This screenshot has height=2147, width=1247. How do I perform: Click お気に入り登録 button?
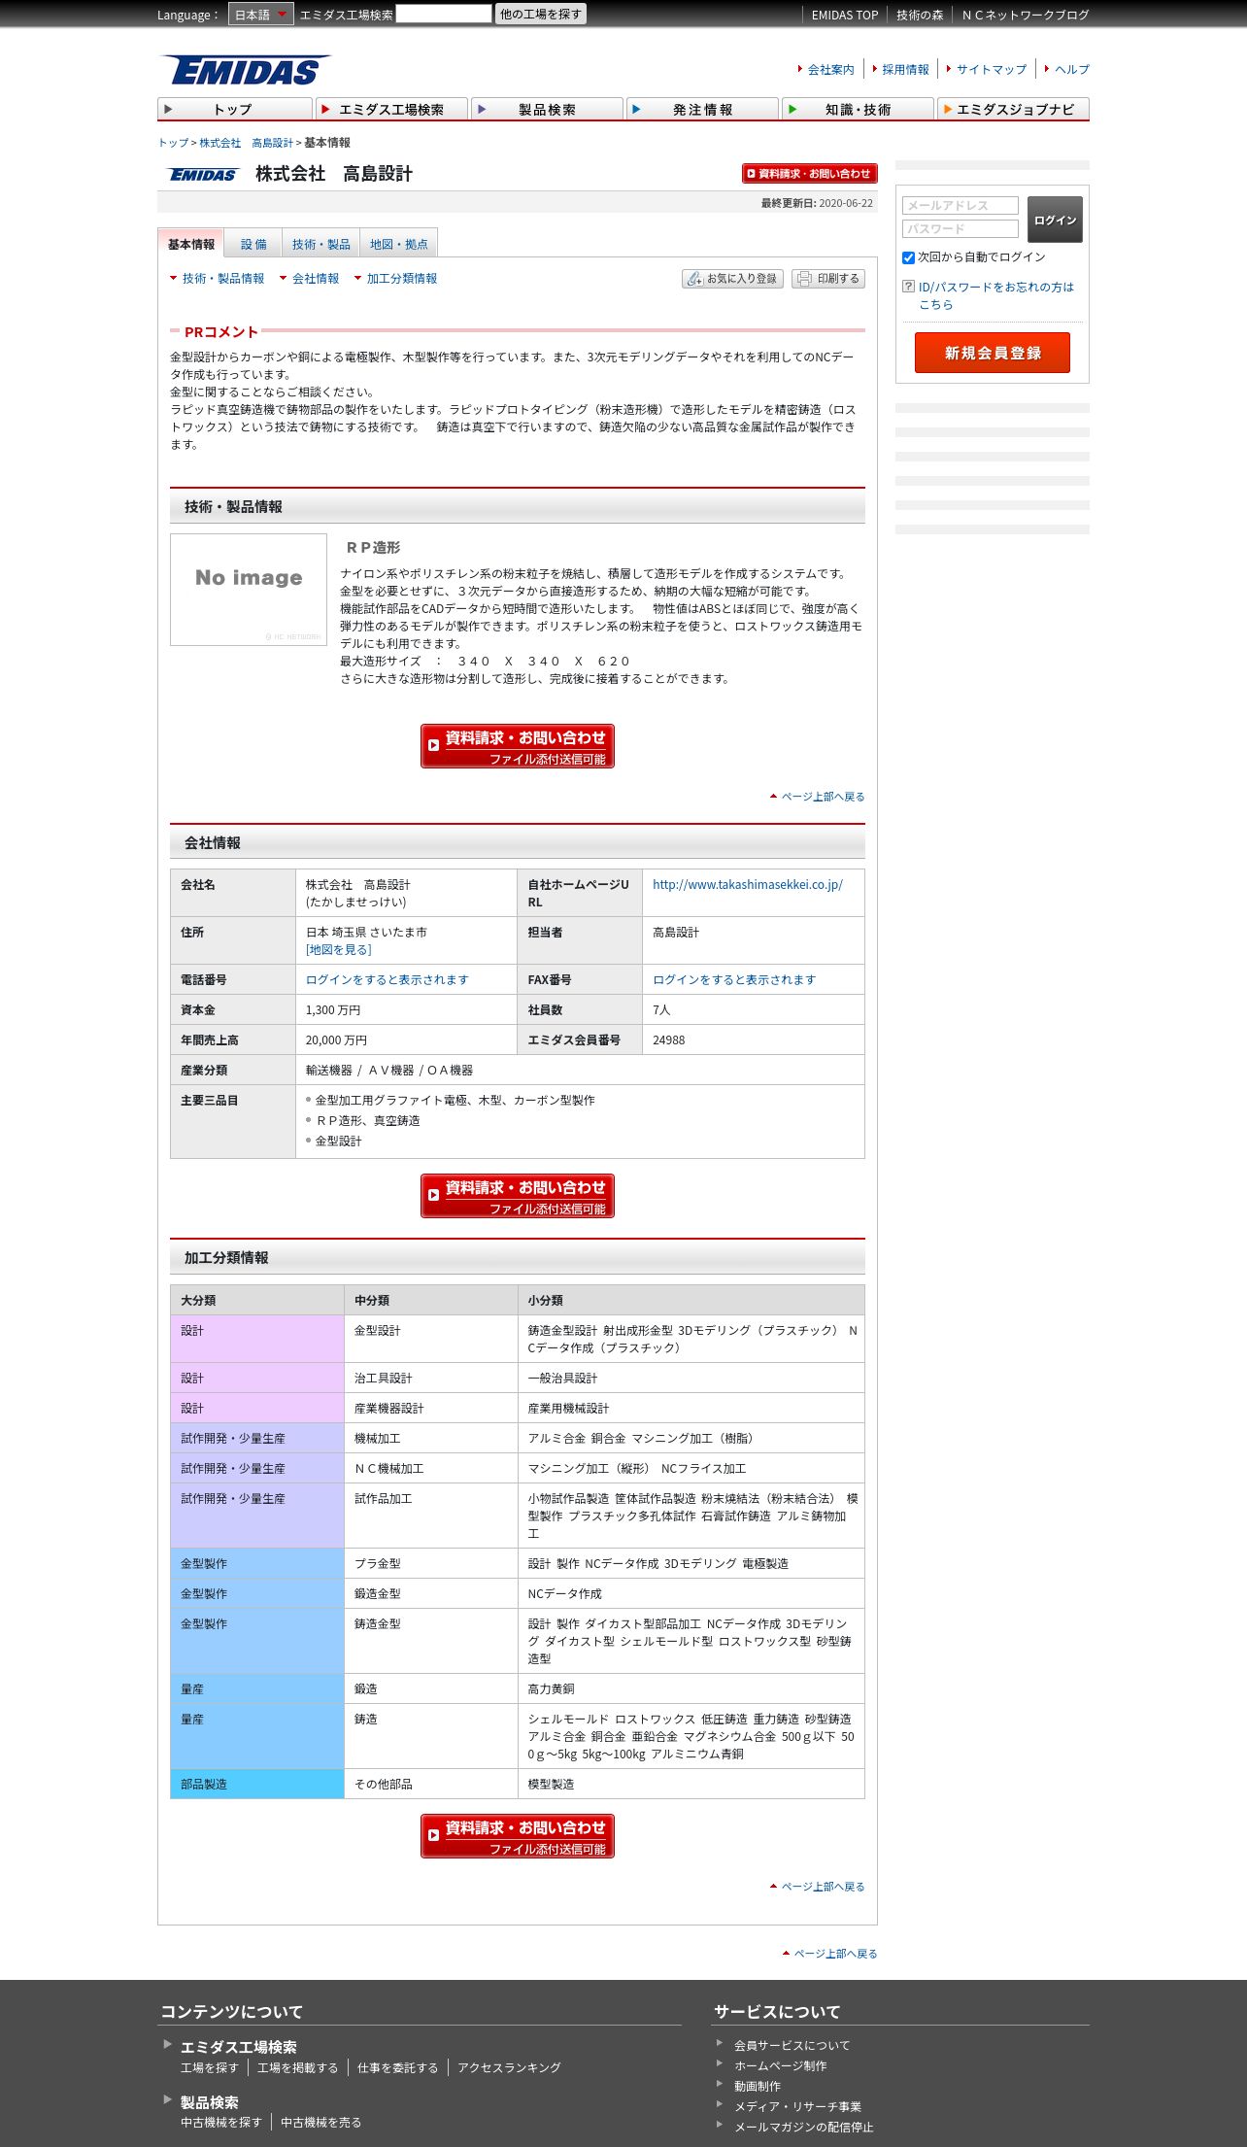(x=732, y=279)
